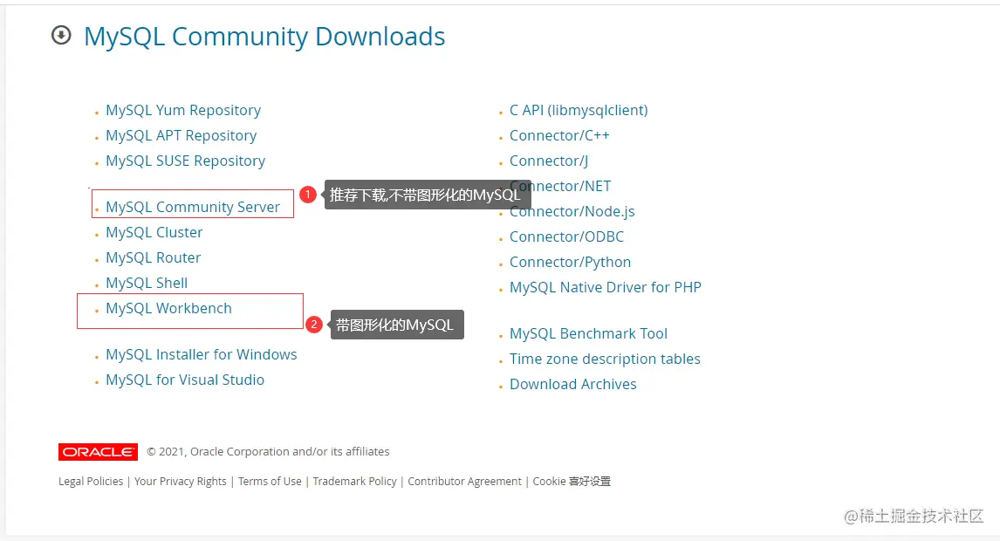Open Terms of Use footer link

[270, 481]
